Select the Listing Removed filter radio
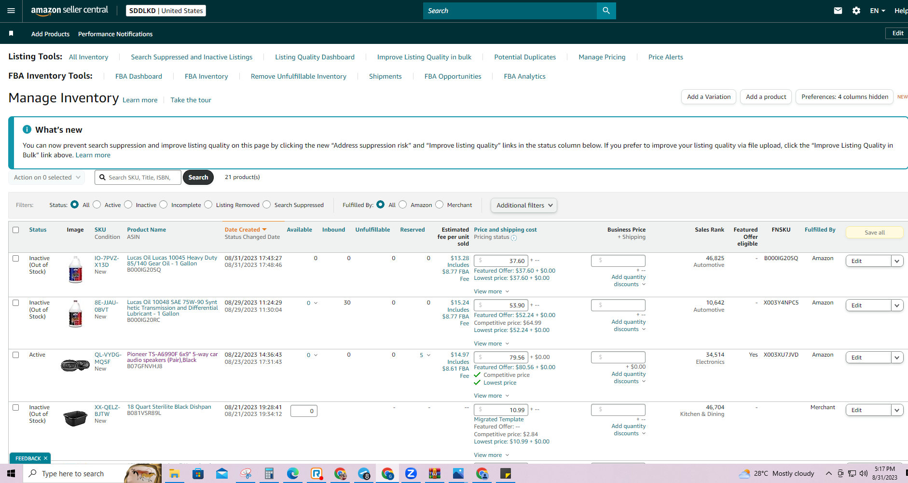This screenshot has width=908, height=483. [208, 205]
